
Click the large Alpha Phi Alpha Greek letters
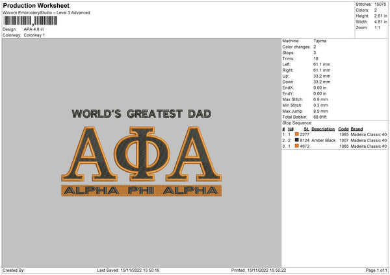pyautogui.click(x=141, y=153)
